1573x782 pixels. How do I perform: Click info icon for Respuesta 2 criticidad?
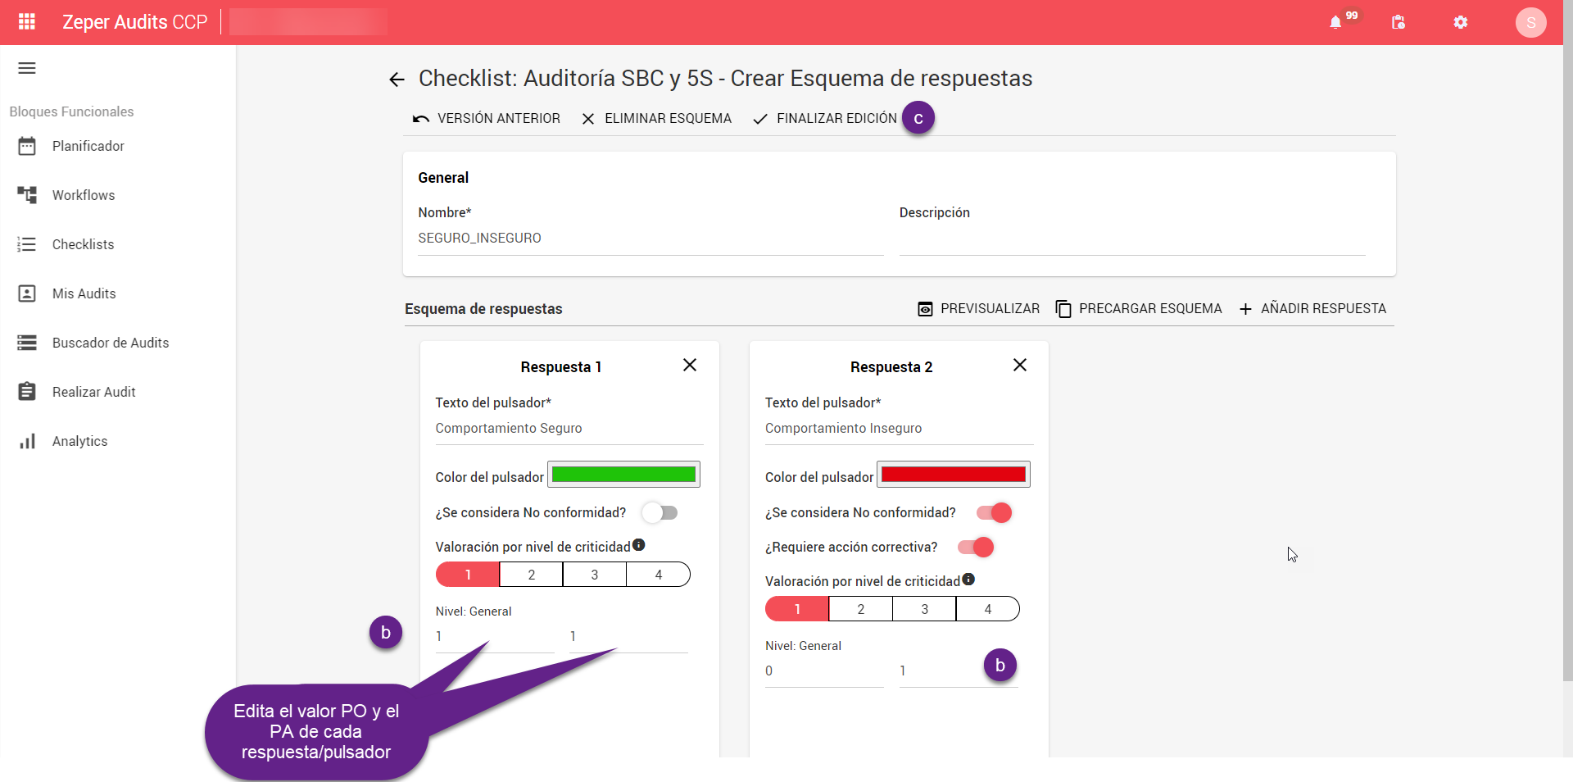968,580
